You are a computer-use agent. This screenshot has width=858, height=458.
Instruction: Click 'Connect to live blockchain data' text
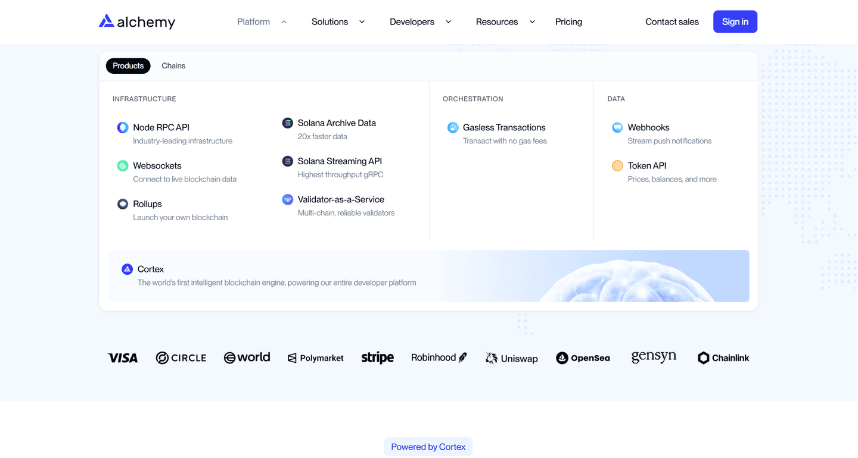(185, 179)
